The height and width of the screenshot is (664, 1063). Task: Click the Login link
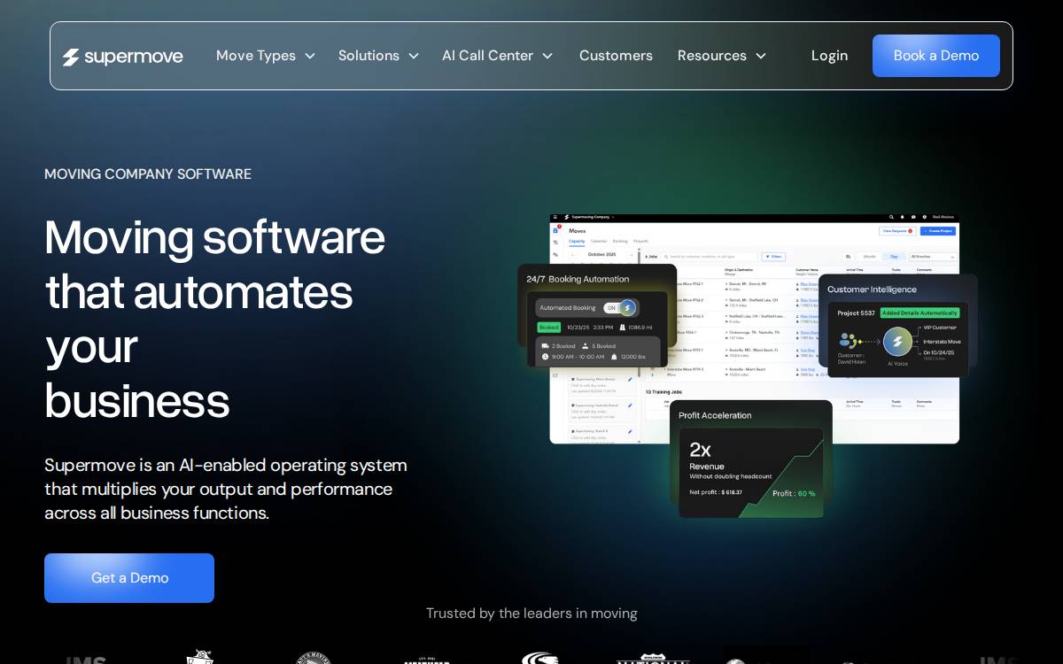pos(829,56)
